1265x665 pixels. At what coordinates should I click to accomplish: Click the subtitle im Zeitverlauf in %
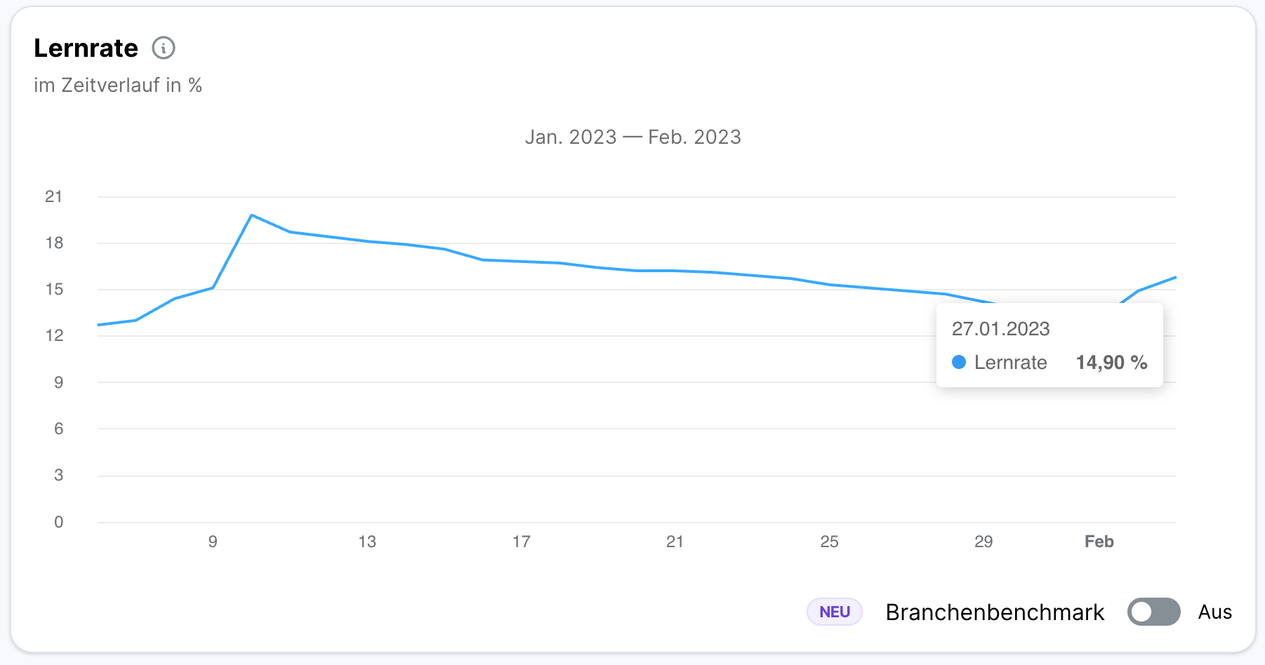pyautogui.click(x=117, y=85)
